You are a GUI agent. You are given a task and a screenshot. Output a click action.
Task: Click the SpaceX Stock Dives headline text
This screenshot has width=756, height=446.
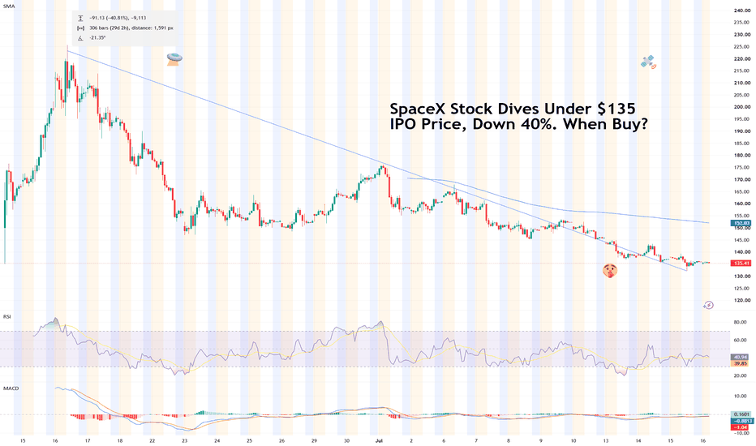(x=519, y=116)
